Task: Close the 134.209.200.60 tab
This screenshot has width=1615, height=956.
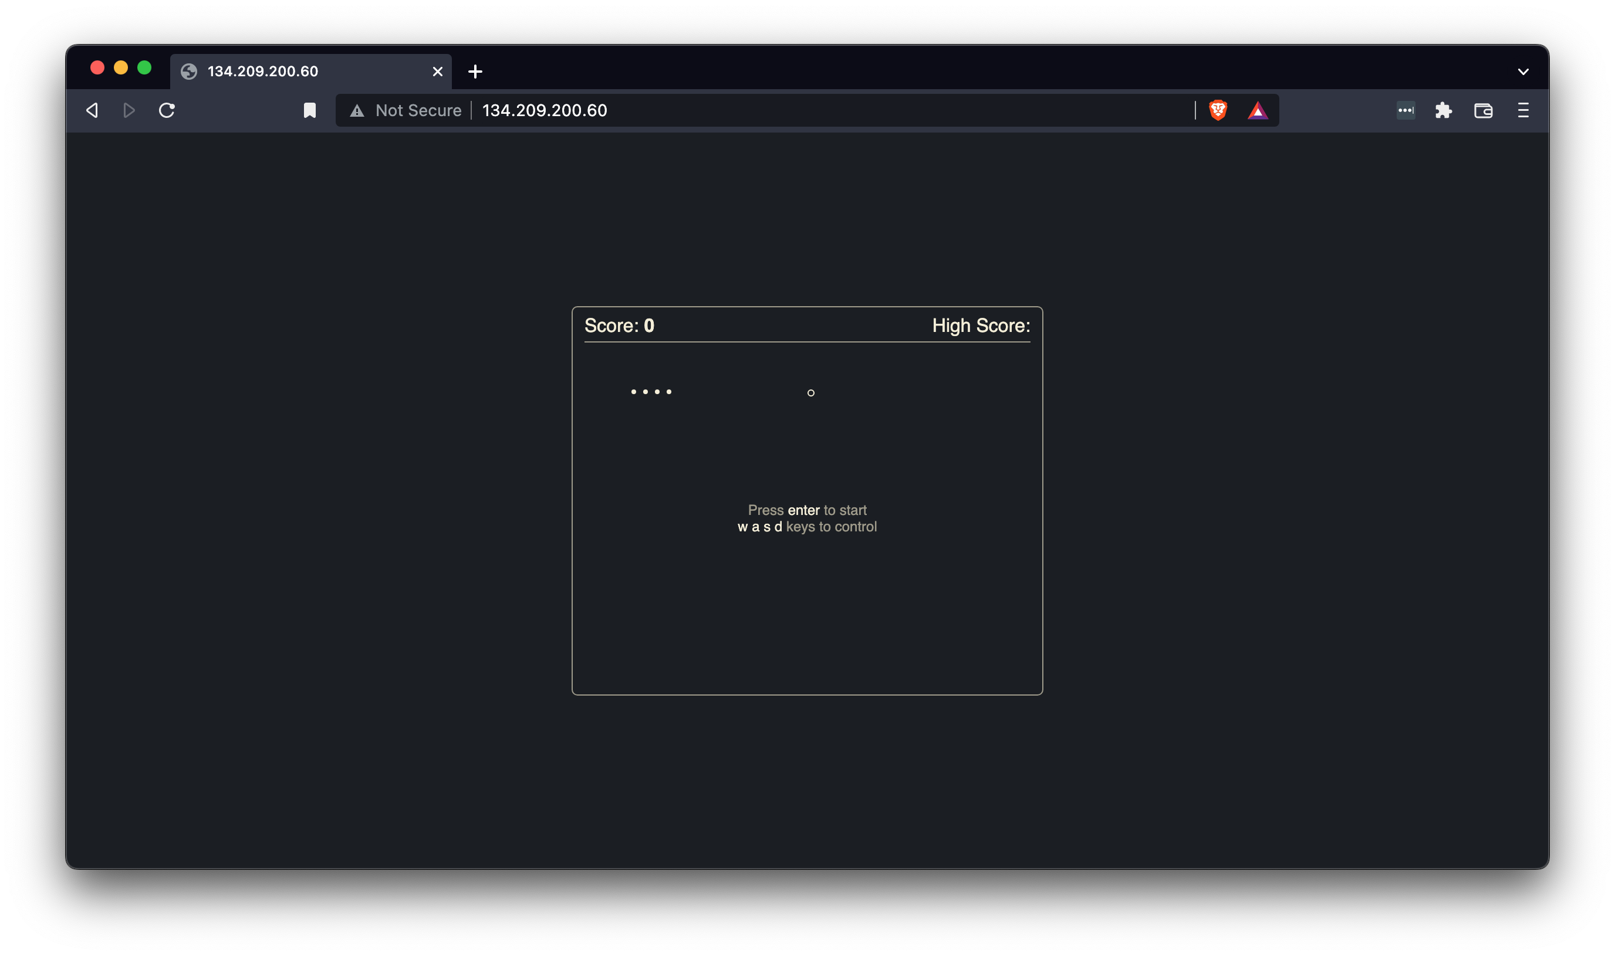Action: click(438, 72)
